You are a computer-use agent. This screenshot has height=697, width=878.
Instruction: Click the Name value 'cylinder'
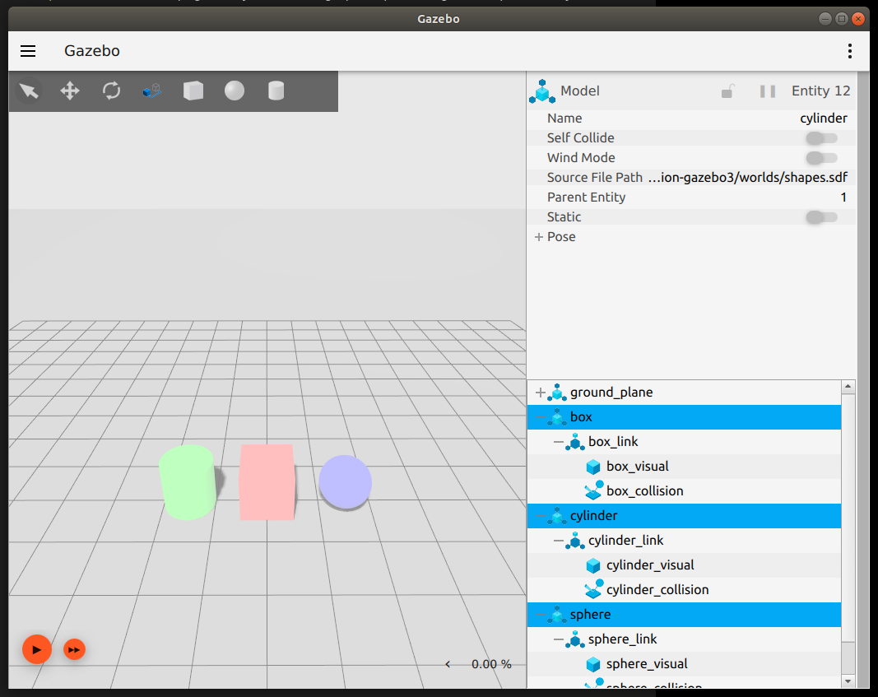click(x=823, y=118)
